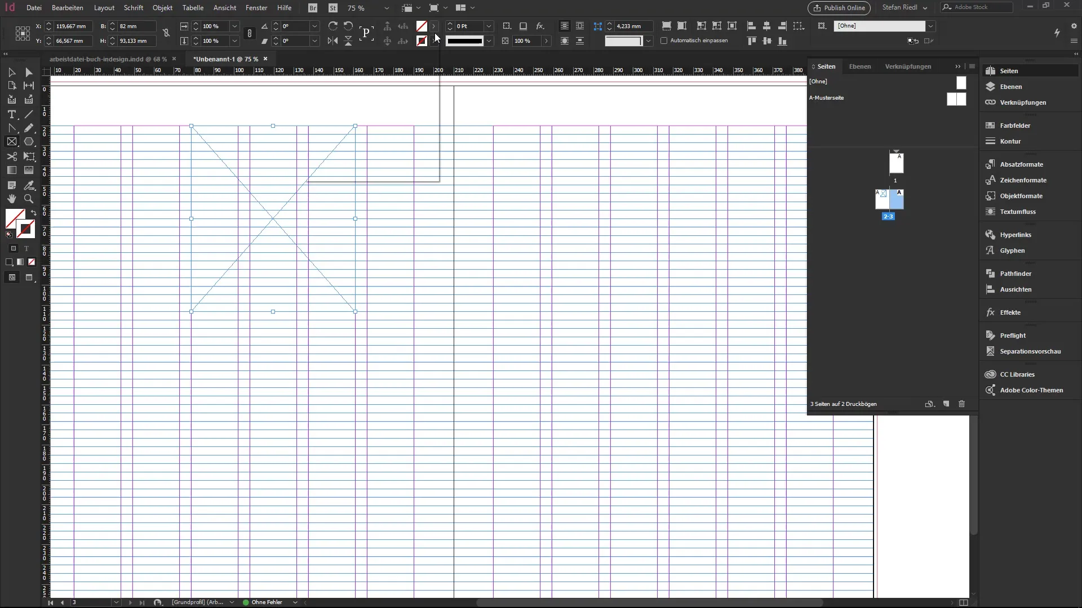This screenshot has height=608, width=1082.
Task: Open object style [Ohne] dropdown
Action: (931, 26)
